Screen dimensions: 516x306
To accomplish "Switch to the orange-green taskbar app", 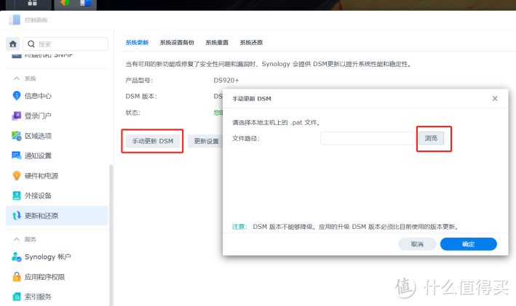I will [x=66, y=4].
